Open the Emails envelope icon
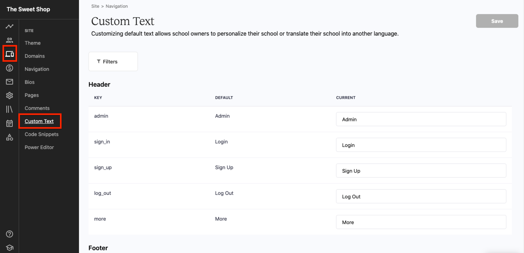Screen dimensions: 524x253 10,82
